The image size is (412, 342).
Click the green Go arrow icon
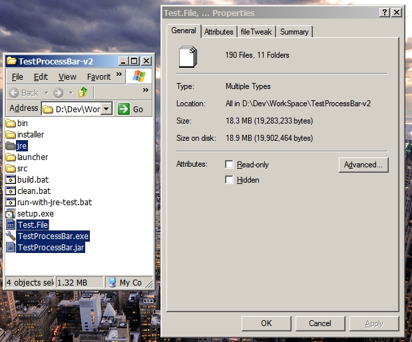point(124,109)
